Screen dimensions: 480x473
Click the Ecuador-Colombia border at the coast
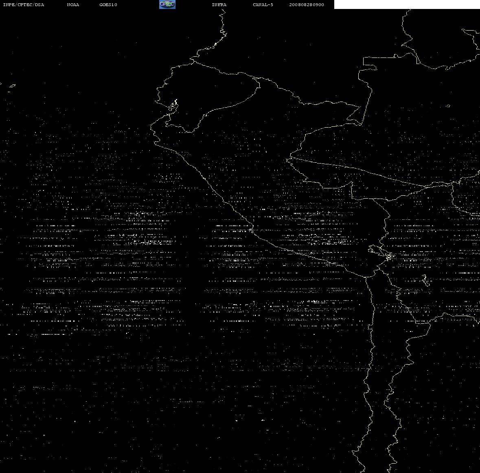[x=193, y=61]
